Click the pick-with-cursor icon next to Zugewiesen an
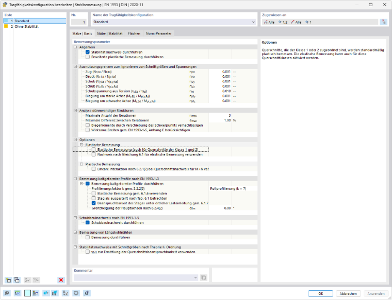Image resolution: width=392 pixels, height=300 pixels. (383, 22)
